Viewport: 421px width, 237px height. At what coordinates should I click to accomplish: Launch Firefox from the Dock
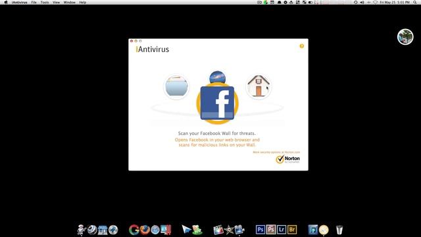(145, 230)
